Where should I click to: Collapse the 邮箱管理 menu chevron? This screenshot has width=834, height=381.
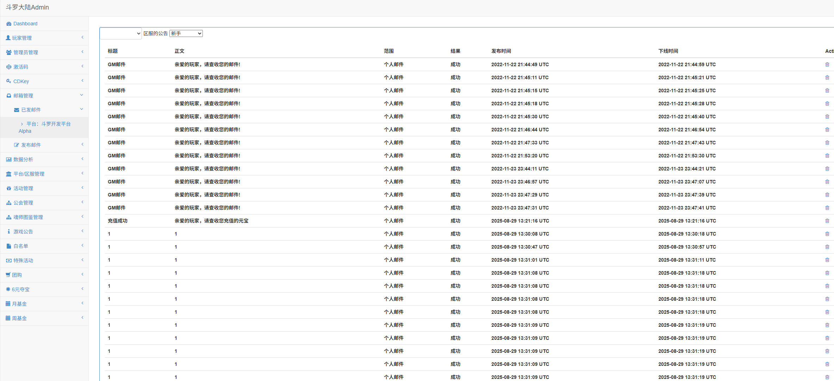pyautogui.click(x=82, y=95)
